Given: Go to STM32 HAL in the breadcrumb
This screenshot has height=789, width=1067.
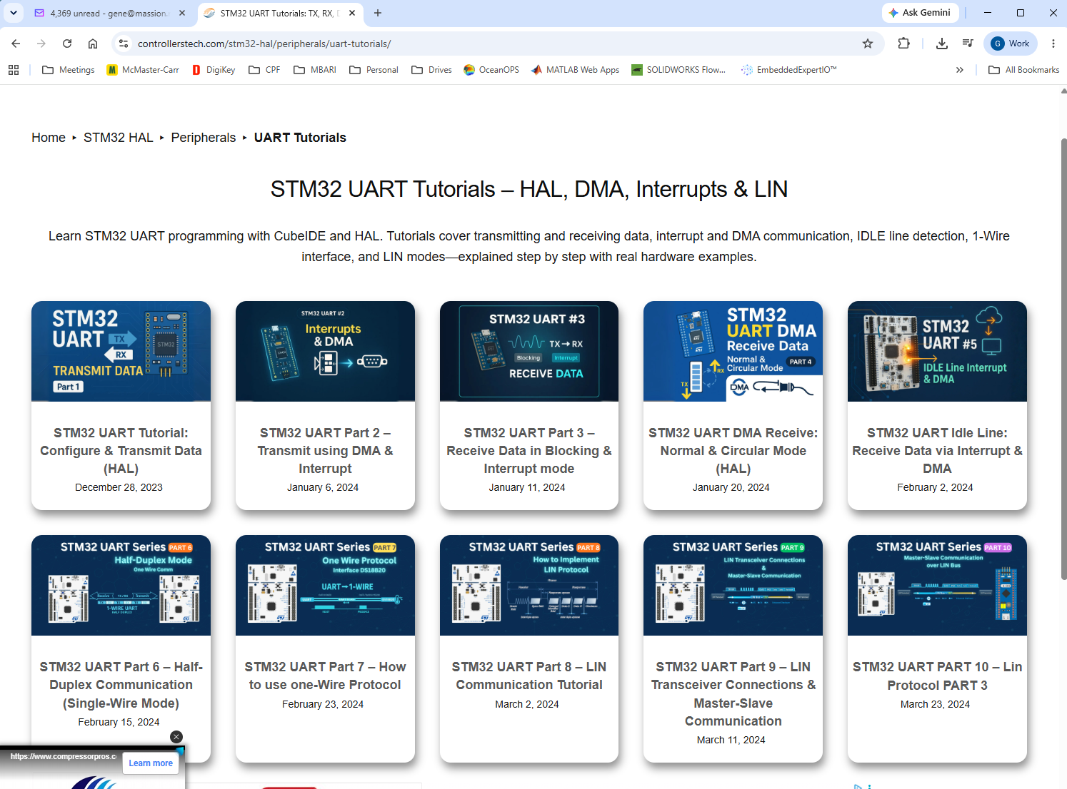Looking at the screenshot, I should 119,138.
